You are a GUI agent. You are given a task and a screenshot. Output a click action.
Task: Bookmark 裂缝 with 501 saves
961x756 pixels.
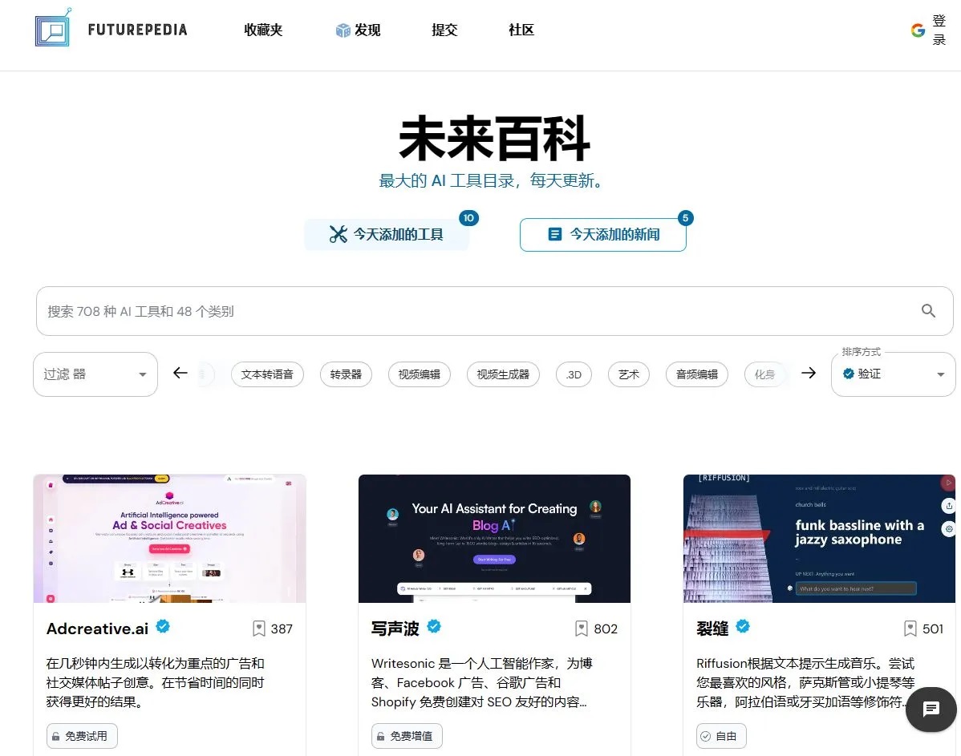coord(910,629)
